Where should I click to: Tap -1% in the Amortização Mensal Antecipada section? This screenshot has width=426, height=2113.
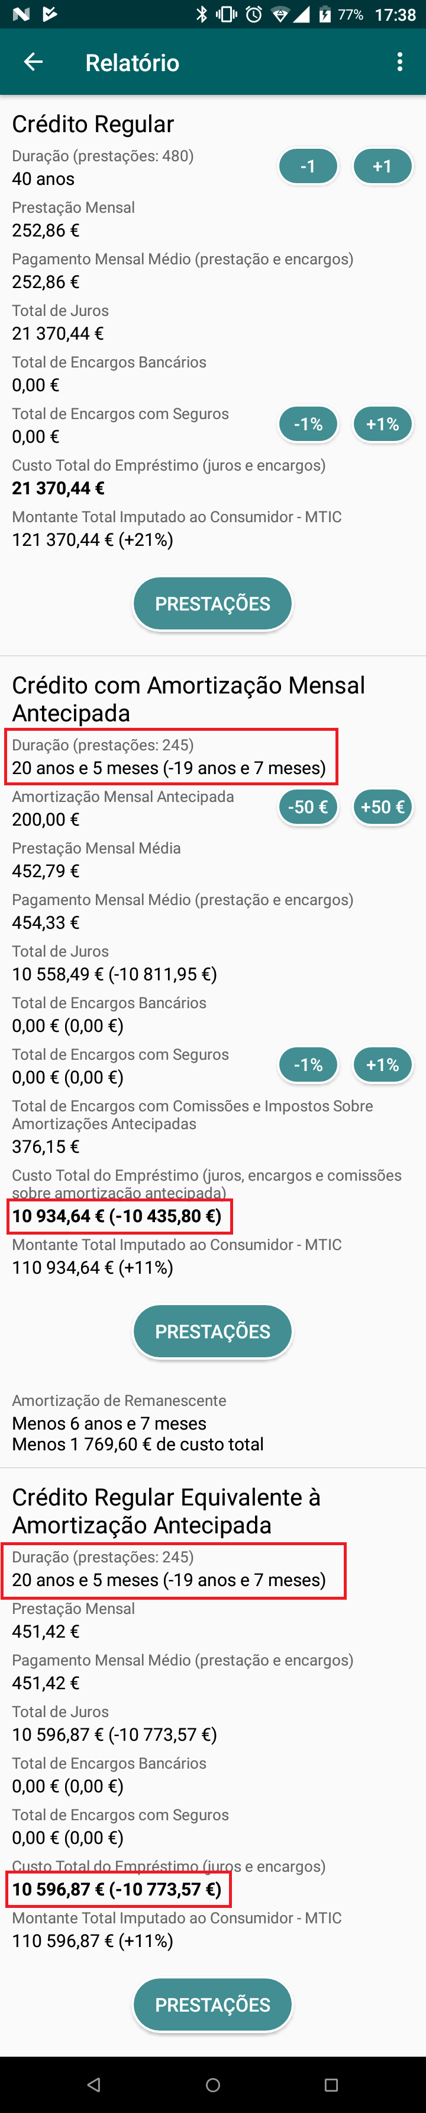tap(308, 1065)
